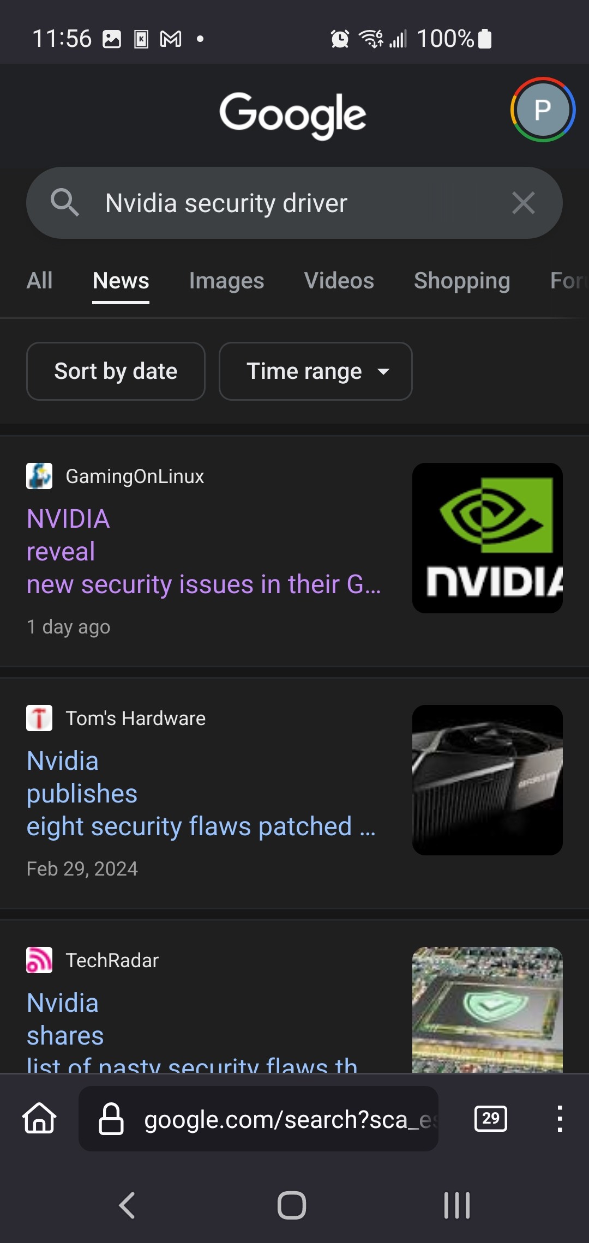
Task: Switch to the Images tab
Action: coord(226,281)
